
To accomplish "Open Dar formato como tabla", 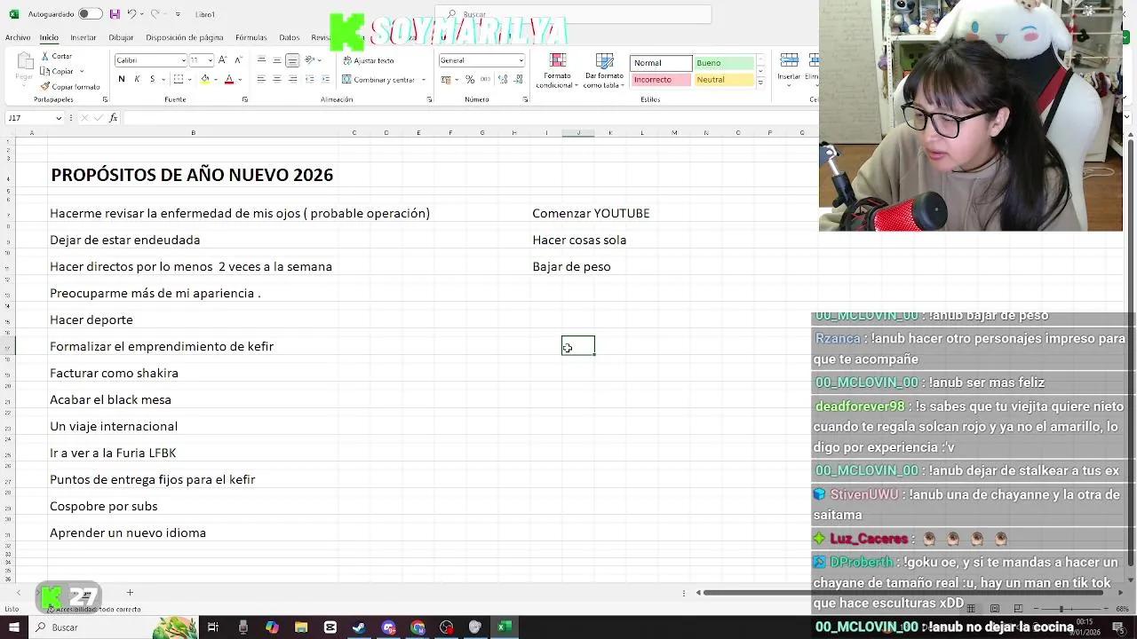I will coord(604,70).
